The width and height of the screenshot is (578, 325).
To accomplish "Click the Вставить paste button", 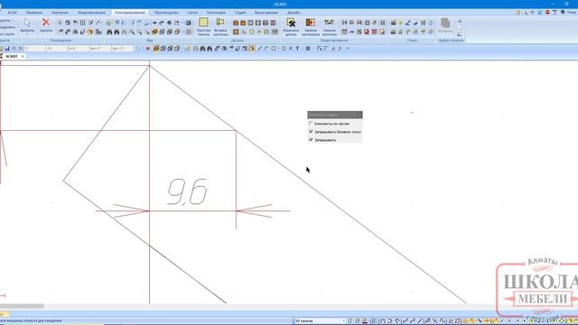I will (x=445, y=25).
